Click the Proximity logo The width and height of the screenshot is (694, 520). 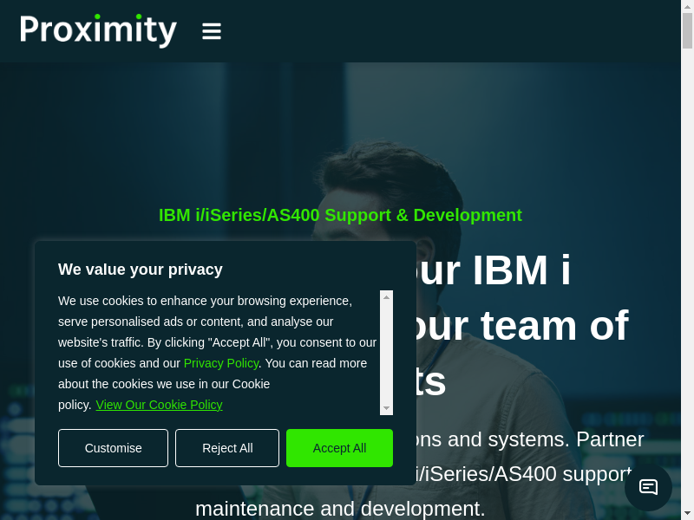[98, 30]
